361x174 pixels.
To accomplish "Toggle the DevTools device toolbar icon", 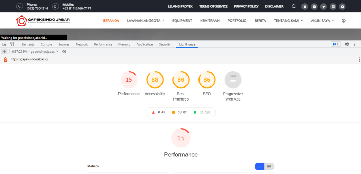I will click(12, 44).
